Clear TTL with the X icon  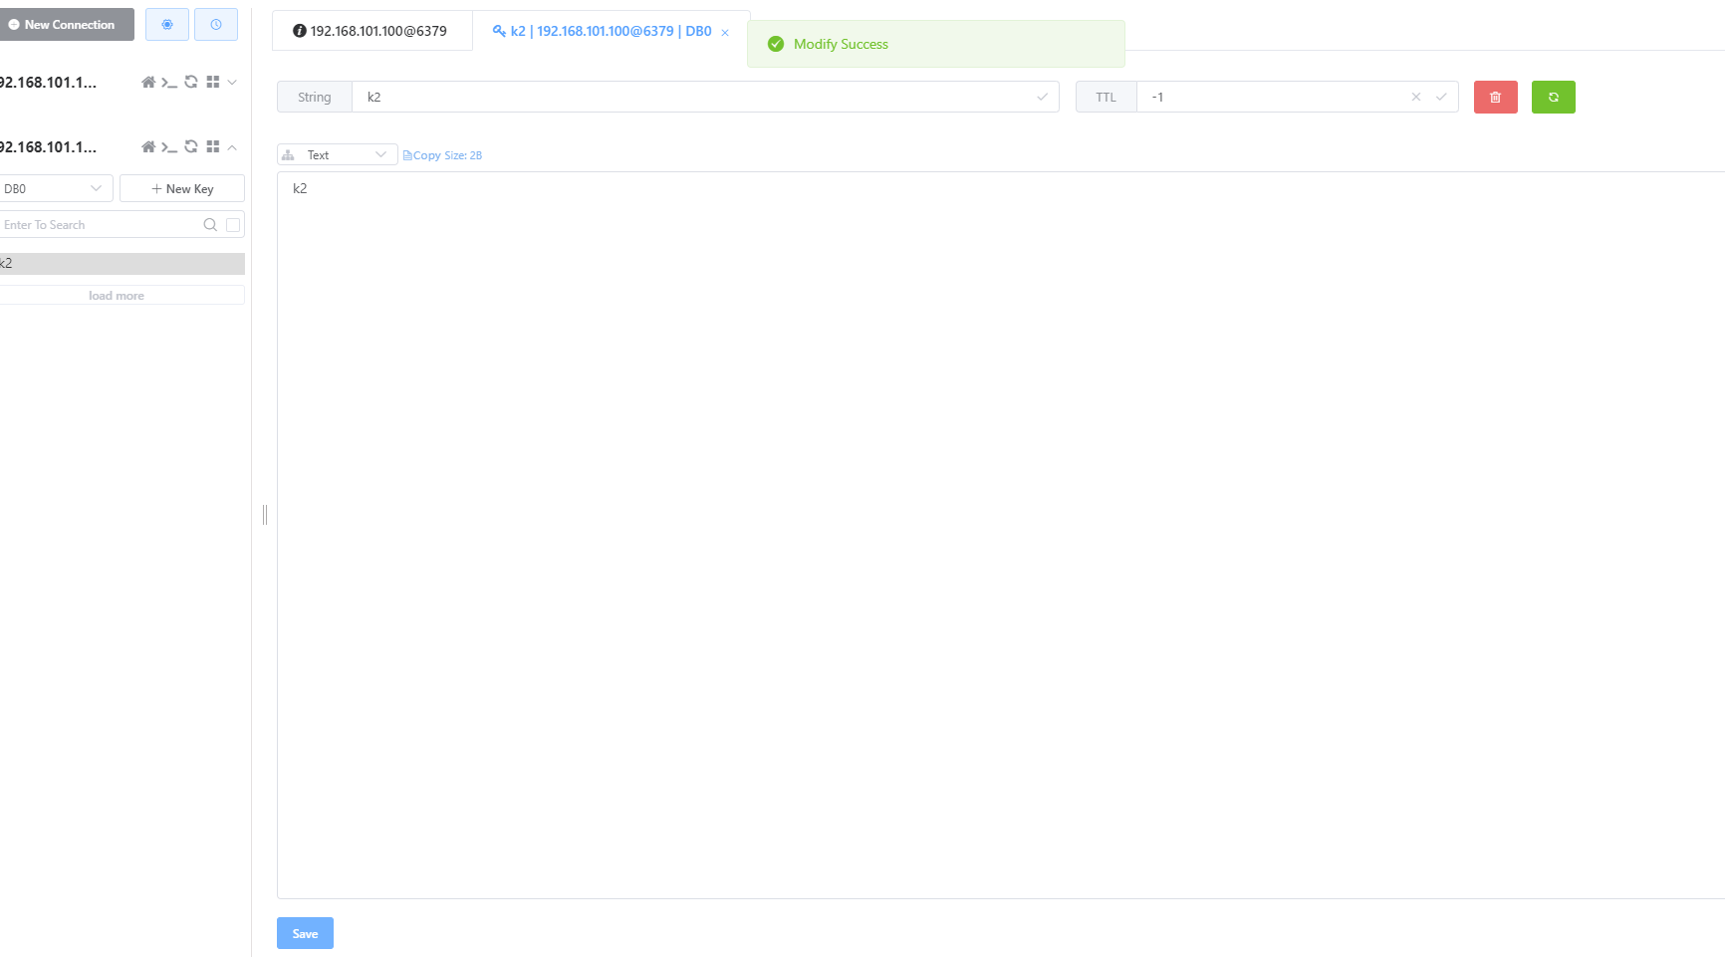(x=1416, y=98)
